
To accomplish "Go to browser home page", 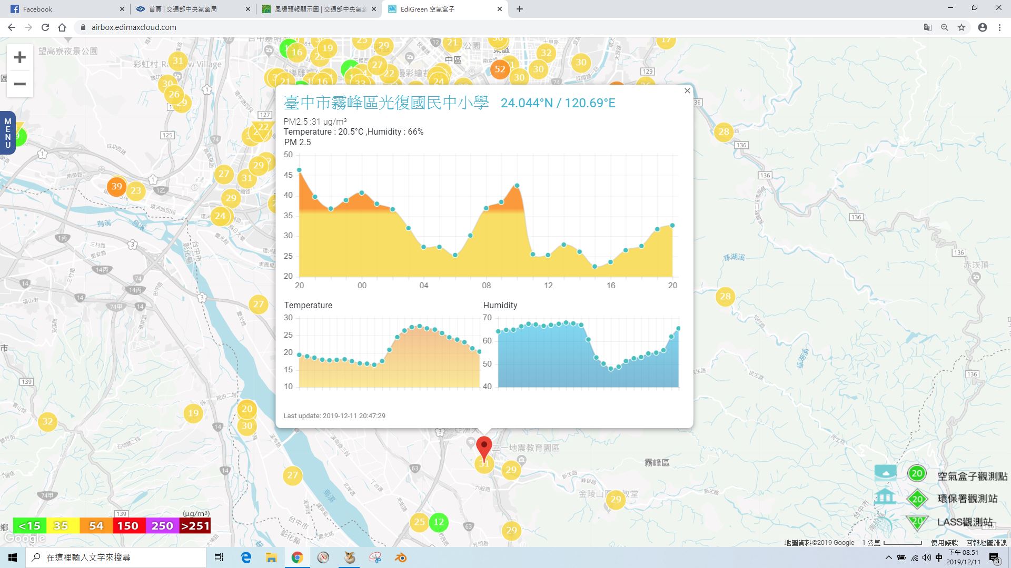I will tap(62, 27).
